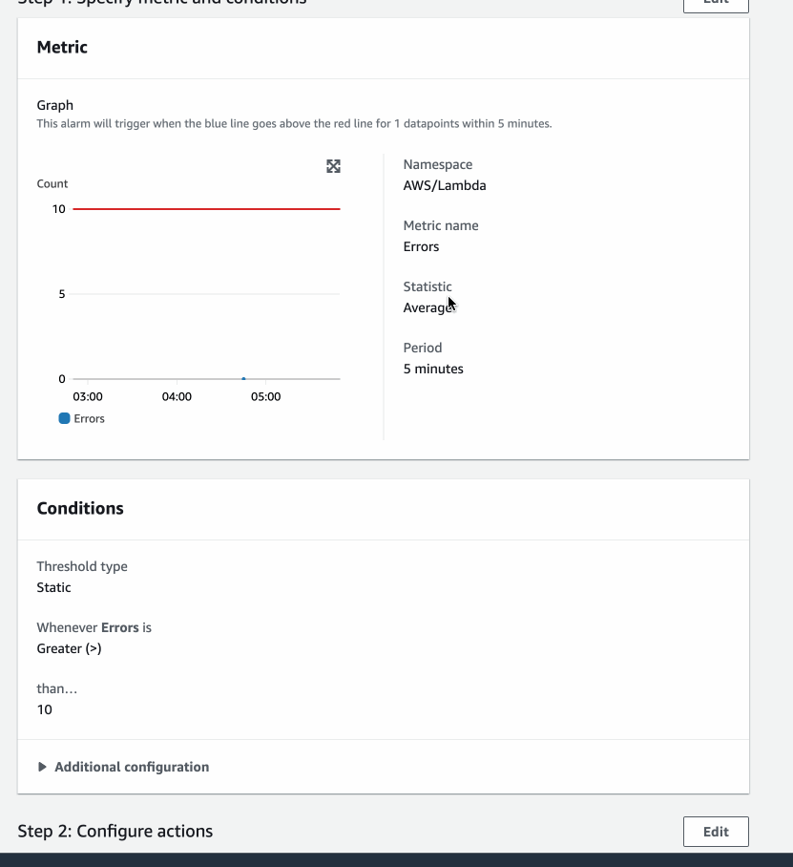Click the Conditions panel heading

coord(80,508)
